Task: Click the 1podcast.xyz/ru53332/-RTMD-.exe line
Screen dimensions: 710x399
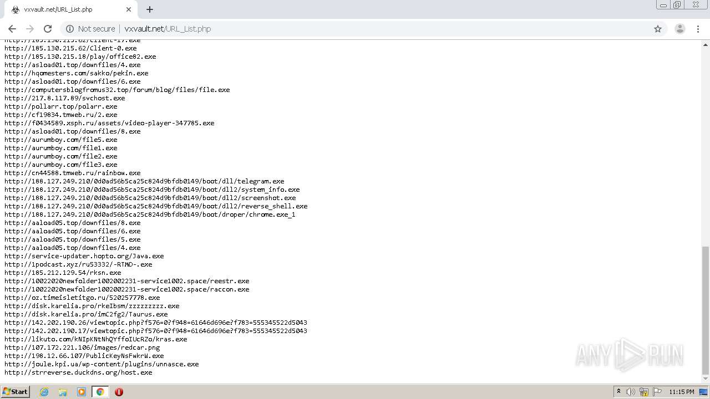Action: click(78, 264)
